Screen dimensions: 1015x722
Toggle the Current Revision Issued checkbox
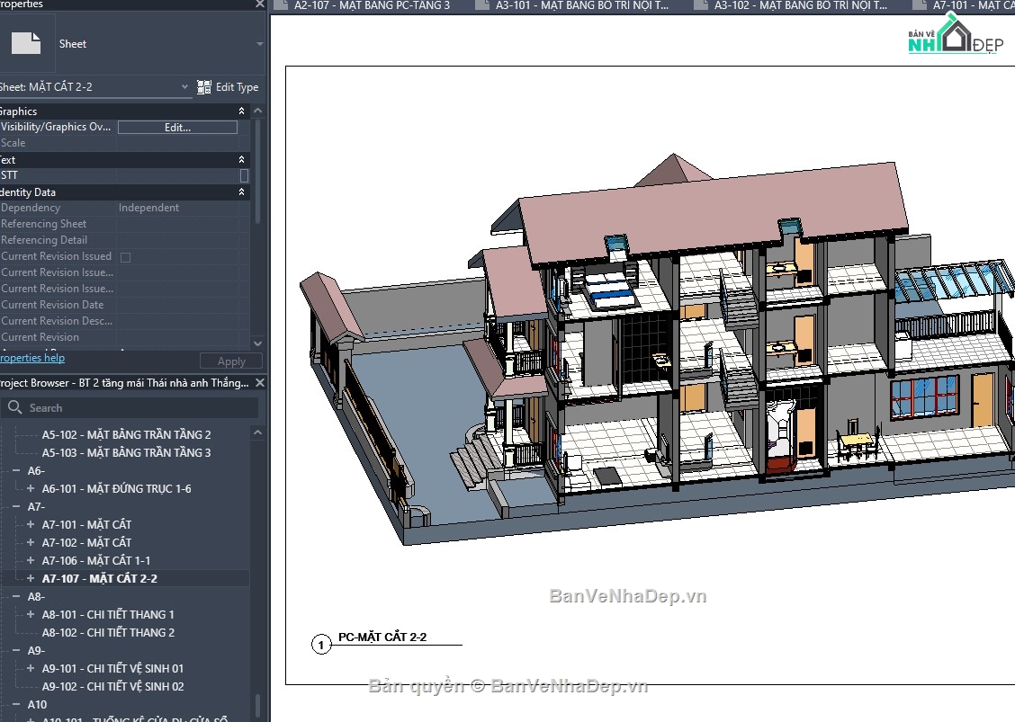(x=126, y=257)
